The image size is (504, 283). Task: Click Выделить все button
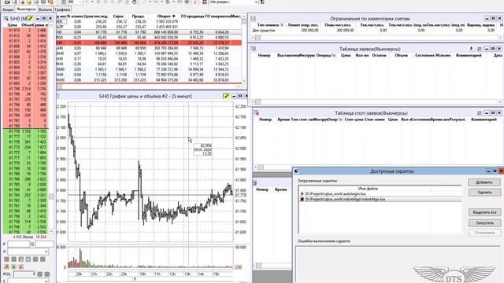pyautogui.click(x=484, y=212)
